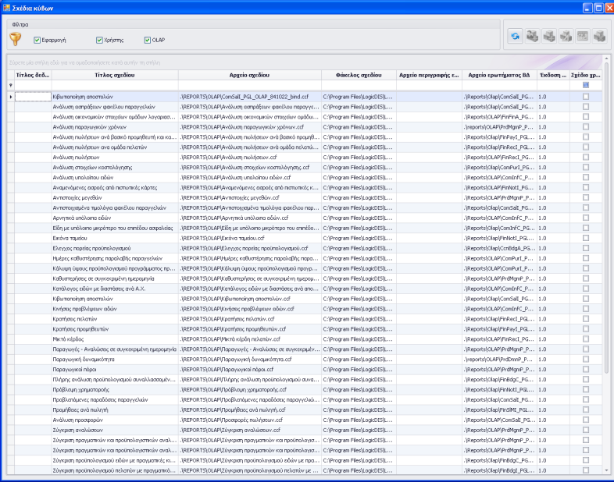This screenshot has height=482, width=614.
Task: Click the Παραγωγικοί πόροι.ccf file cell
Action: pyautogui.click(x=250, y=370)
